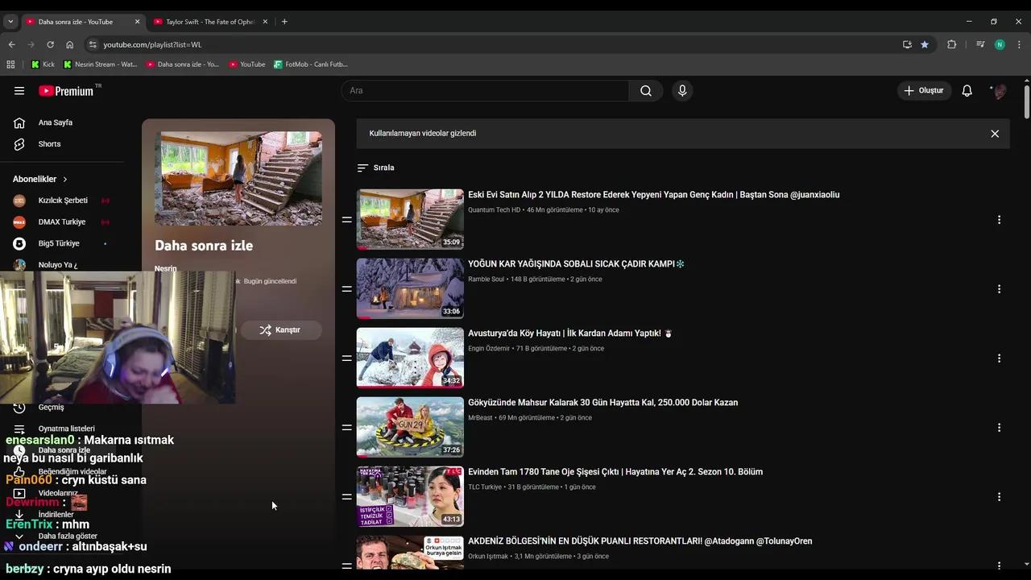Open the Sırala sorting dropdown
1031x580 pixels.
[375, 168]
